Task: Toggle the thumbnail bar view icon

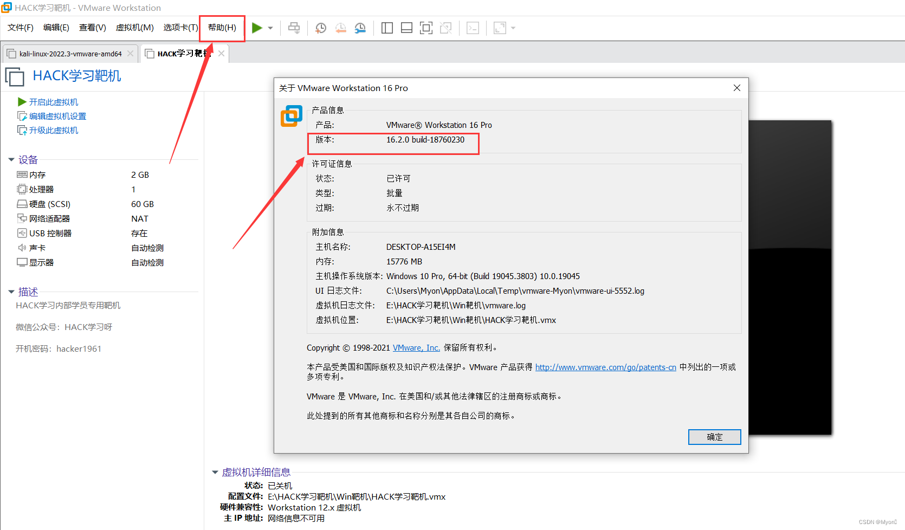Action: [x=406, y=28]
